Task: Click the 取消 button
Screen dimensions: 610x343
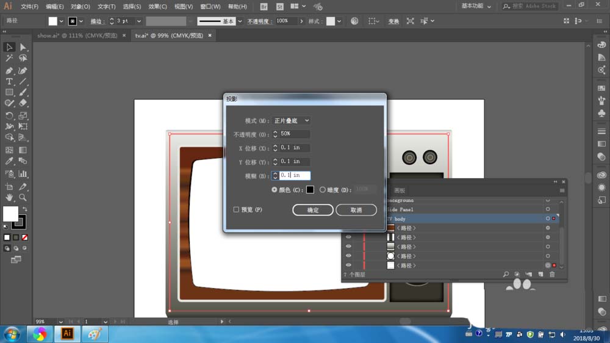Action: pyautogui.click(x=356, y=210)
